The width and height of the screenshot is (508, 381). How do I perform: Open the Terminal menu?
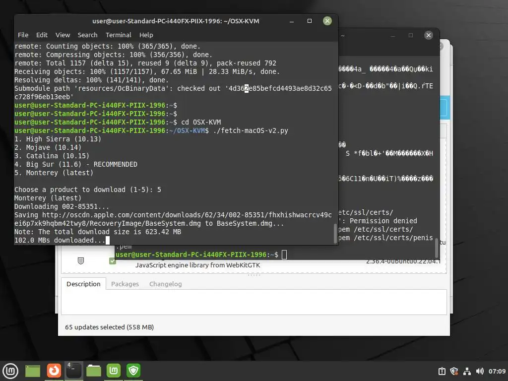point(118,35)
